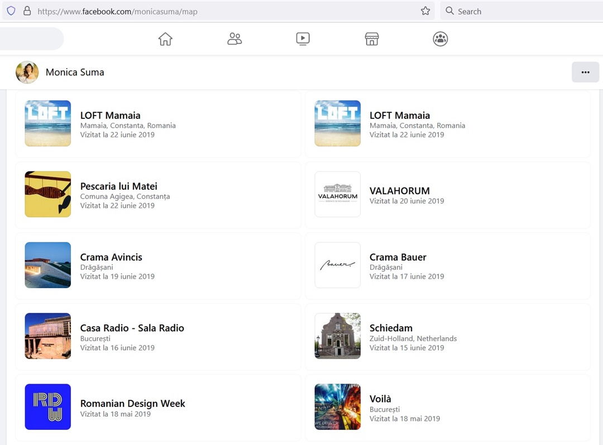
Task: Click the VALAHORUM logo thumbnail
Action: tap(338, 194)
